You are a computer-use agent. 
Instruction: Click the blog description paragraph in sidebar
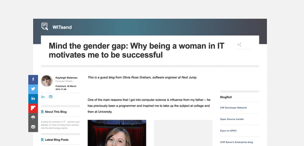pyautogui.click(x=60, y=125)
